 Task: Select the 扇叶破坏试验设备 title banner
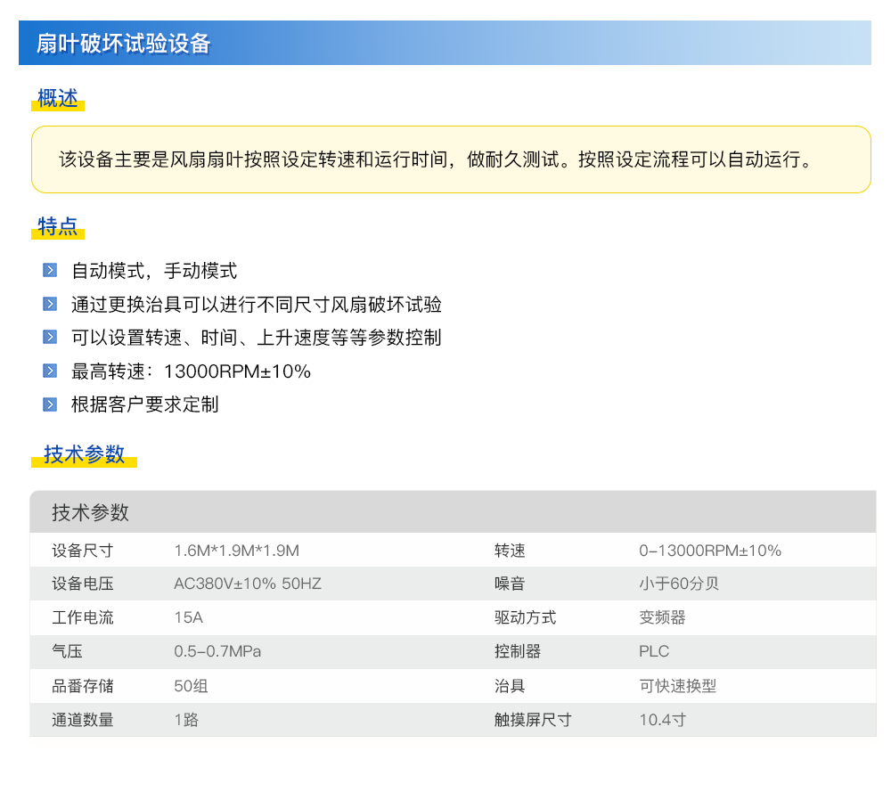point(445,43)
